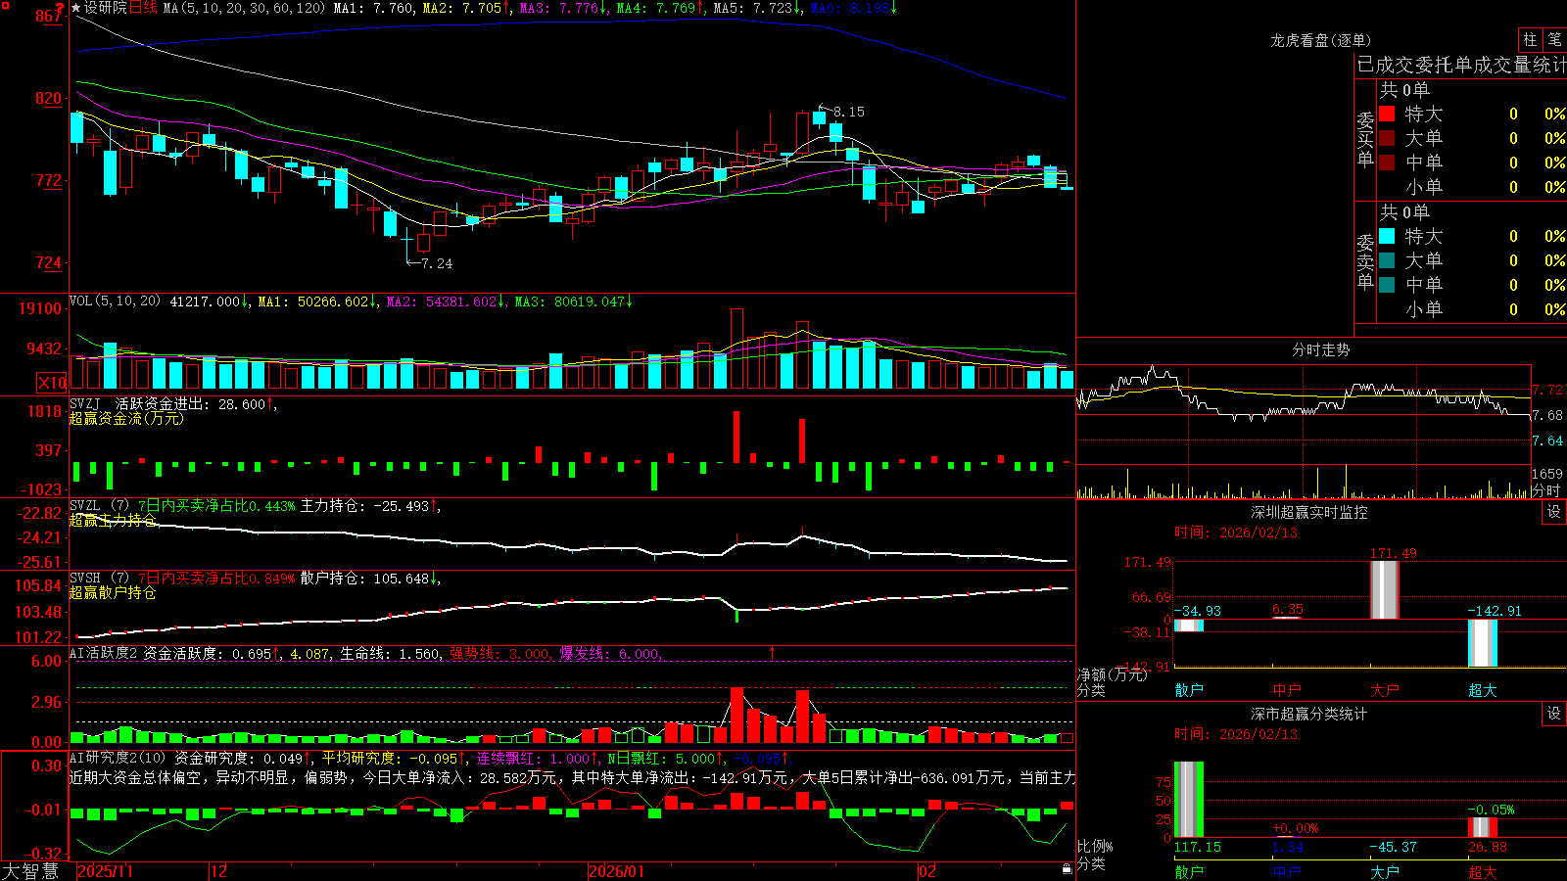Click the red question mark icon beside 867
The height and width of the screenshot is (881, 1567).
(x=61, y=10)
